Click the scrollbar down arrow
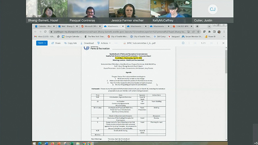 (226, 140)
